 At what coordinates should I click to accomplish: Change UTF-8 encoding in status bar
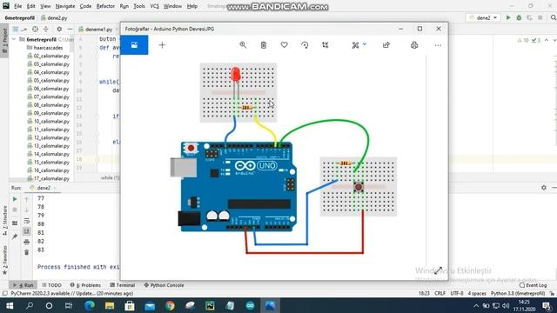point(456,294)
